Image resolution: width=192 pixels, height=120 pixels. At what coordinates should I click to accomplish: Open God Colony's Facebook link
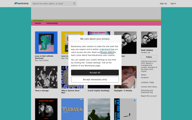[145, 77]
